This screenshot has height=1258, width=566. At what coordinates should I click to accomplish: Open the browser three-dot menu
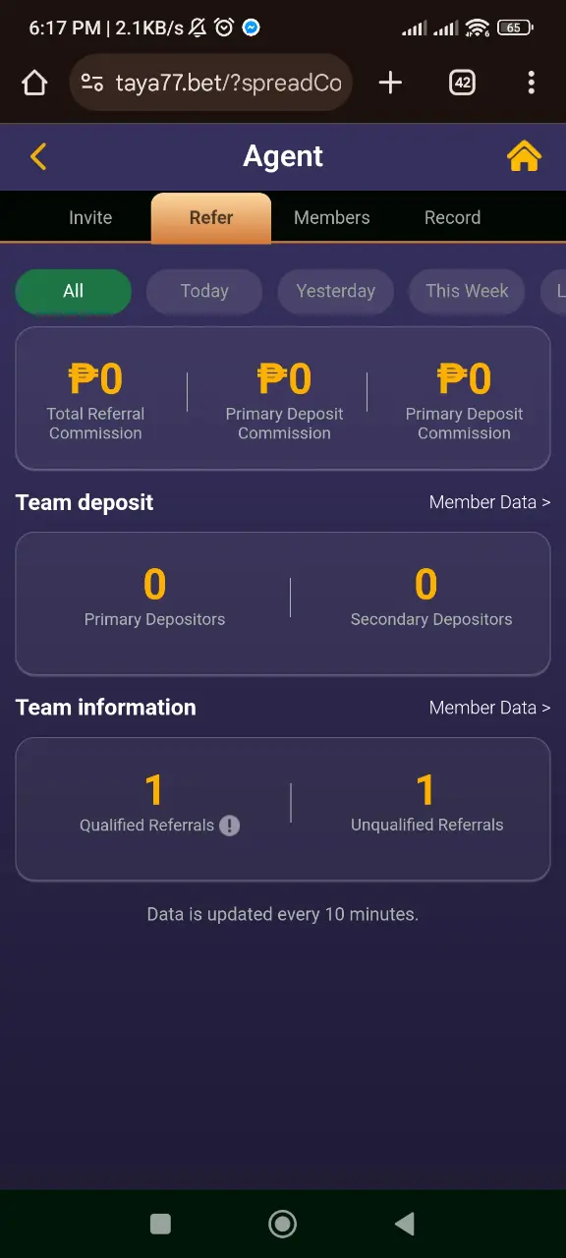pos(531,83)
